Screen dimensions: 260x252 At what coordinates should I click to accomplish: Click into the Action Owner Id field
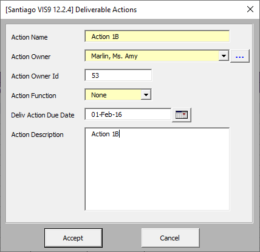118,75
